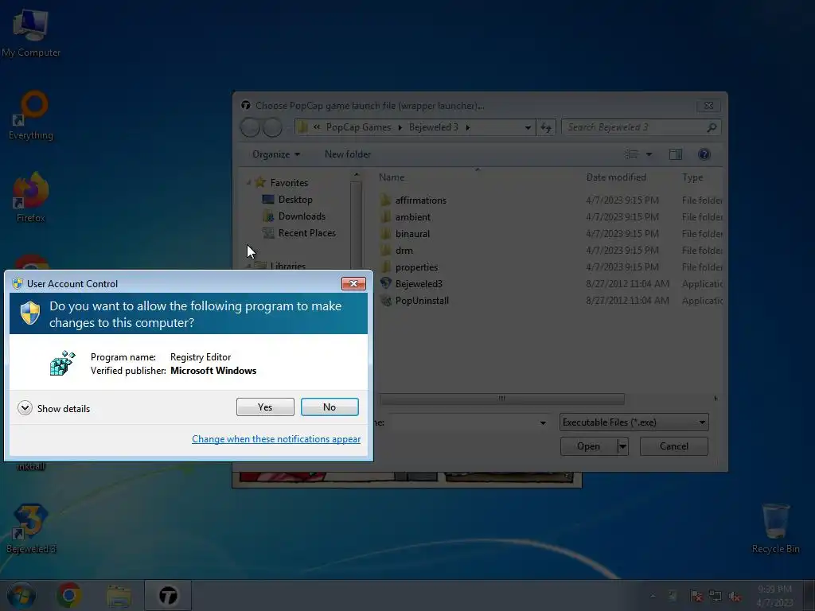Click the taskbar clock
The image size is (815, 611).
(774, 596)
